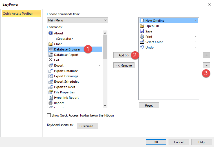The image size is (214, 147).
Task: Select Quick Access Toolbar in left pane
Action: [21, 14]
